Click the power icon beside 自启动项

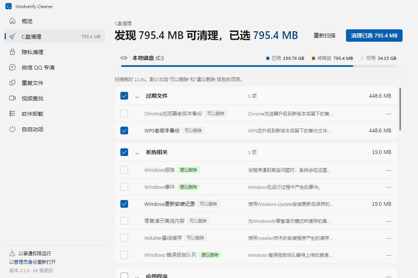(12, 129)
